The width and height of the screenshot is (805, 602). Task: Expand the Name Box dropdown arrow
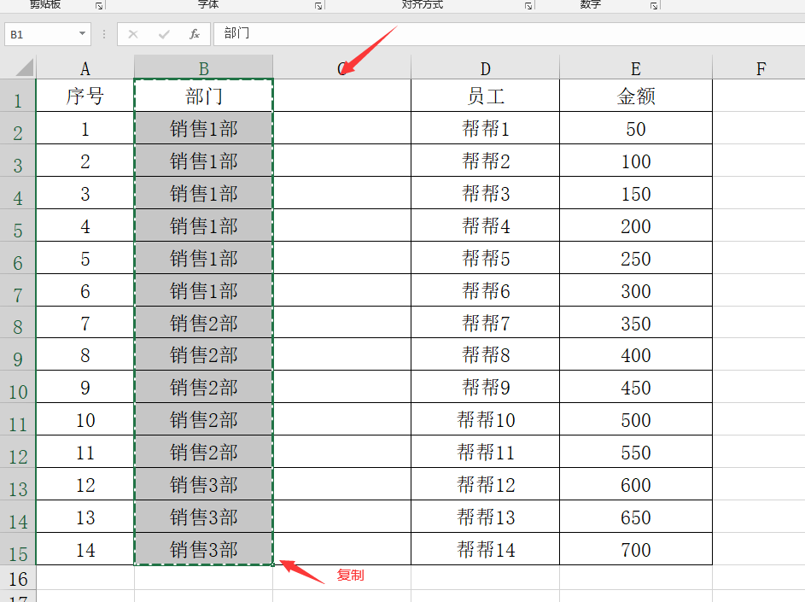point(82,34)
